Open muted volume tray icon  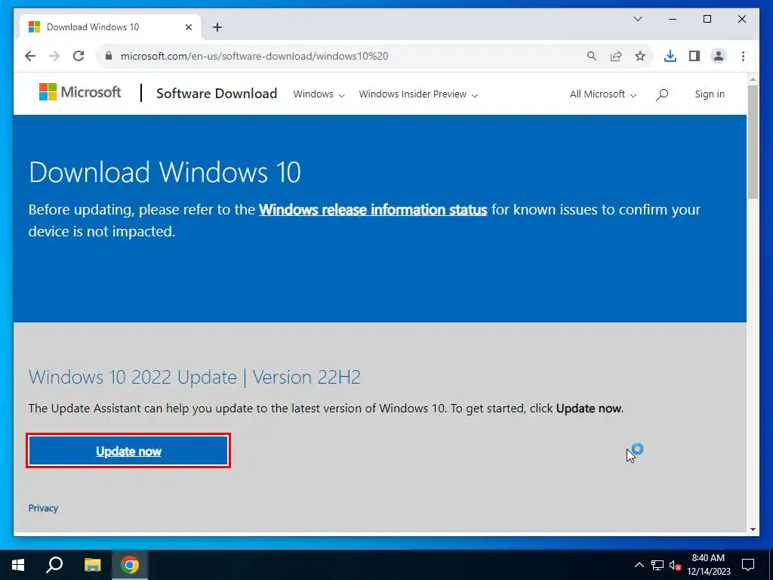click(x=675, y=565)
